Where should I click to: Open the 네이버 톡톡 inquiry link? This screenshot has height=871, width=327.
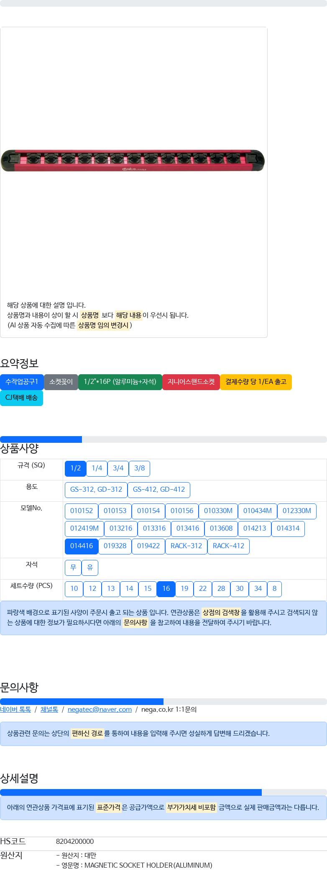point(15,710)
